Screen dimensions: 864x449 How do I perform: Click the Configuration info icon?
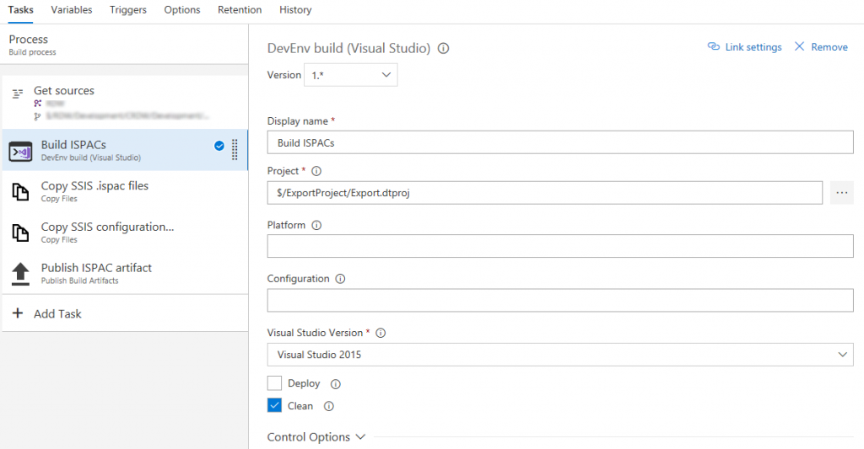340,279
